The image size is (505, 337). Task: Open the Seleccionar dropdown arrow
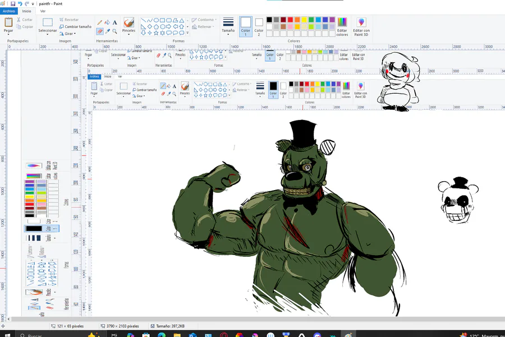[x=48, y=34]
